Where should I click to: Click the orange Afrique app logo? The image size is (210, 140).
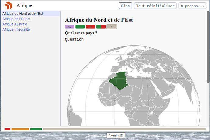click(8, 5)
